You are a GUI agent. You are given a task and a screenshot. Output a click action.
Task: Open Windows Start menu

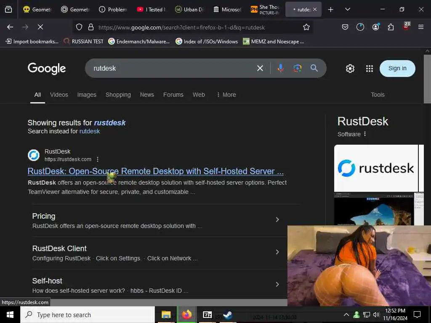10,315
